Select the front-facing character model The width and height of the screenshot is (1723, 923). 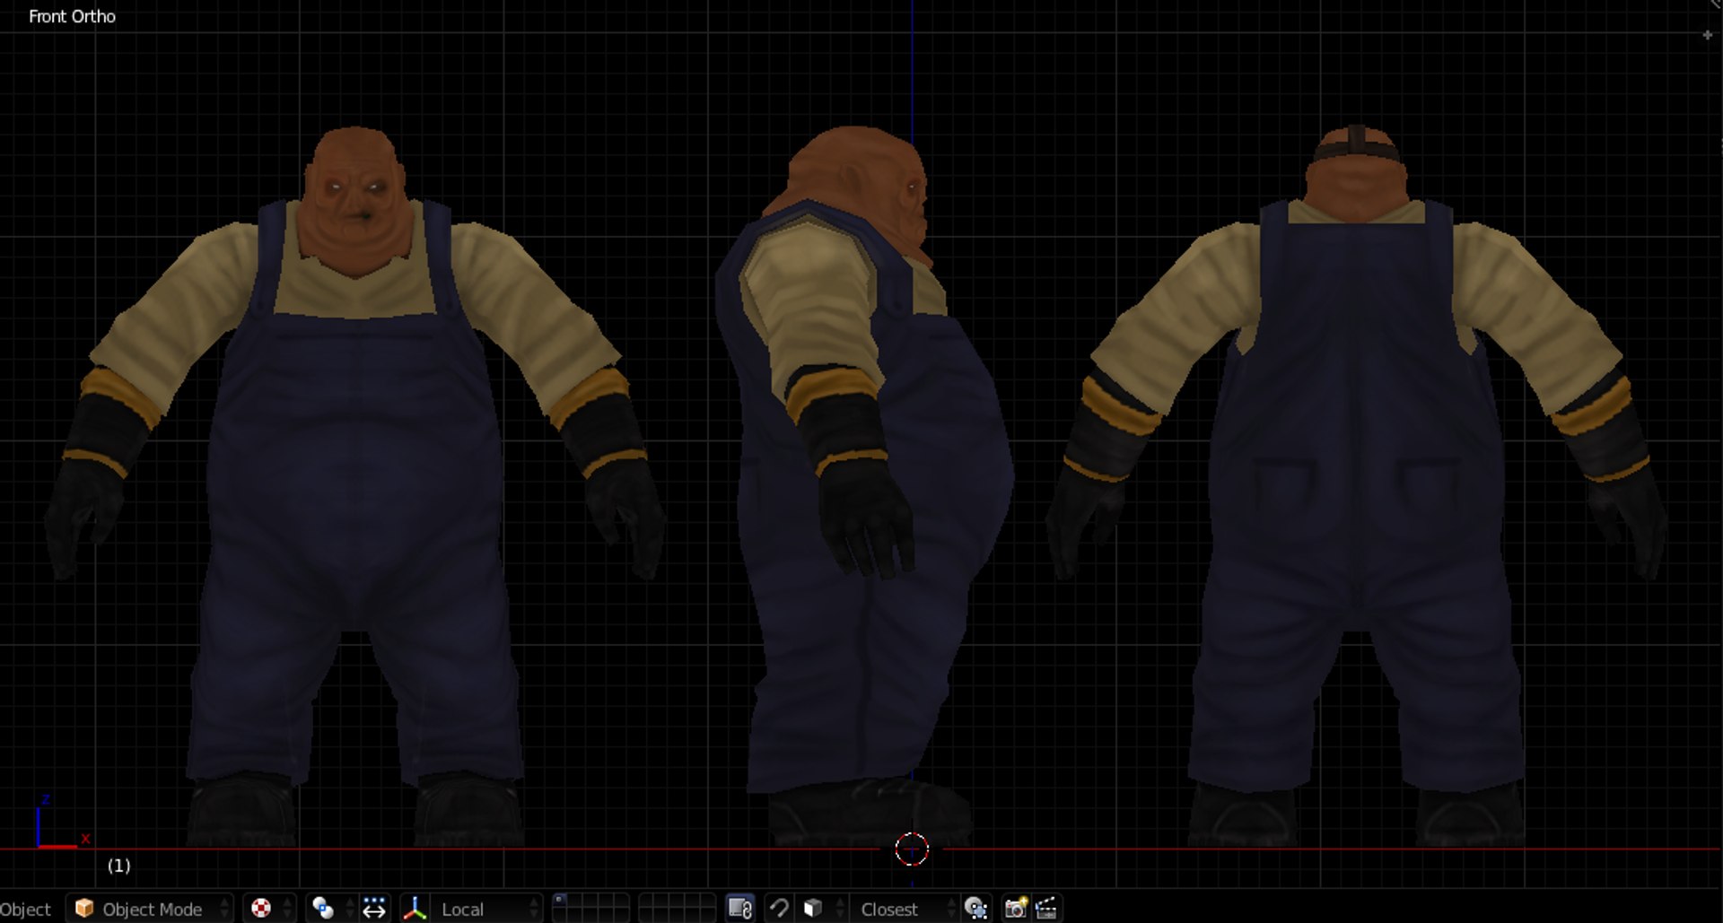click(355, 485)
